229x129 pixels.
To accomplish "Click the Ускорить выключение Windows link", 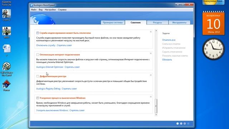I will click(52, 110).
